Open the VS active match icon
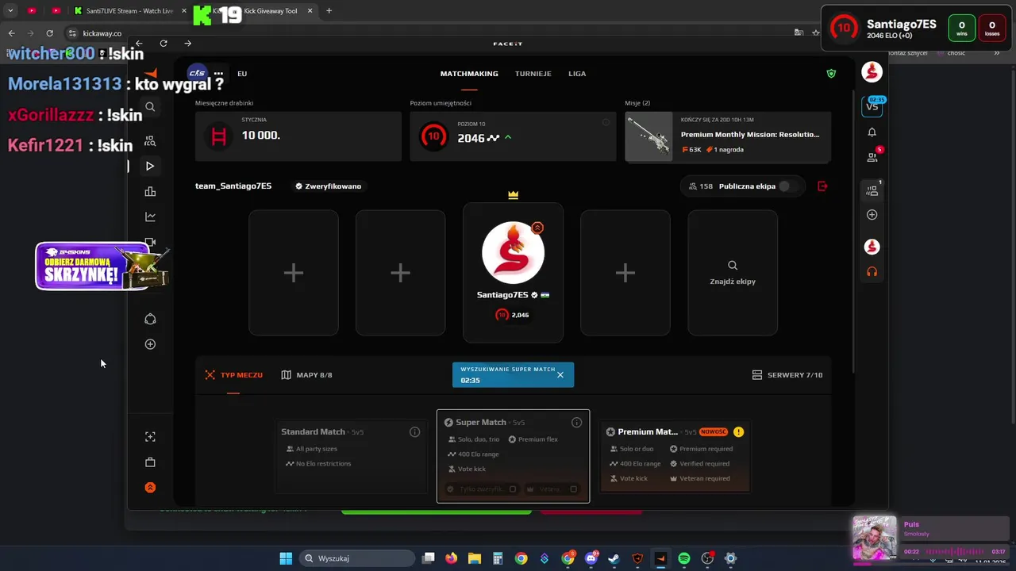The image size is (1016, 571). tap(872, 105)
